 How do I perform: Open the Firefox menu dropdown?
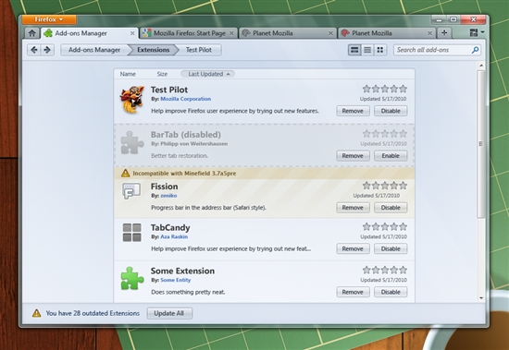click(x=49, y=19)
